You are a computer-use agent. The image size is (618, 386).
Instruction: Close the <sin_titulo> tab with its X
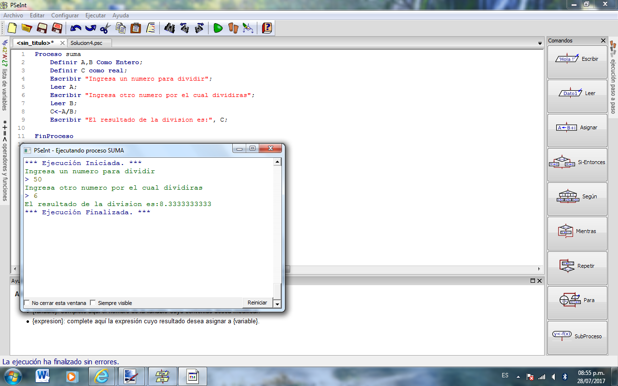pyautogui.click(x=62, y=43)
